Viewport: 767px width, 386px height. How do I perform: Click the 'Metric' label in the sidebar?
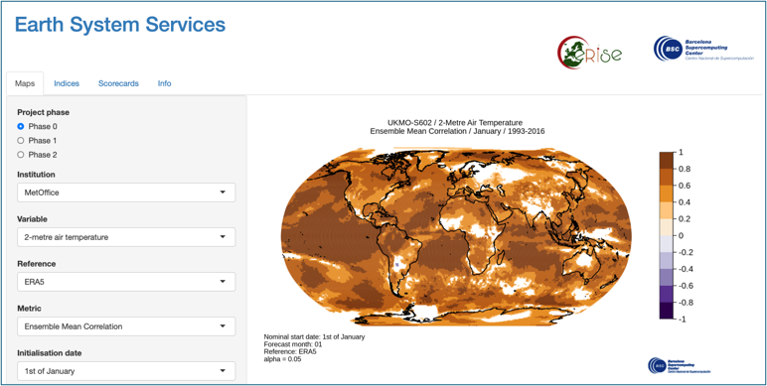[29, 309]
